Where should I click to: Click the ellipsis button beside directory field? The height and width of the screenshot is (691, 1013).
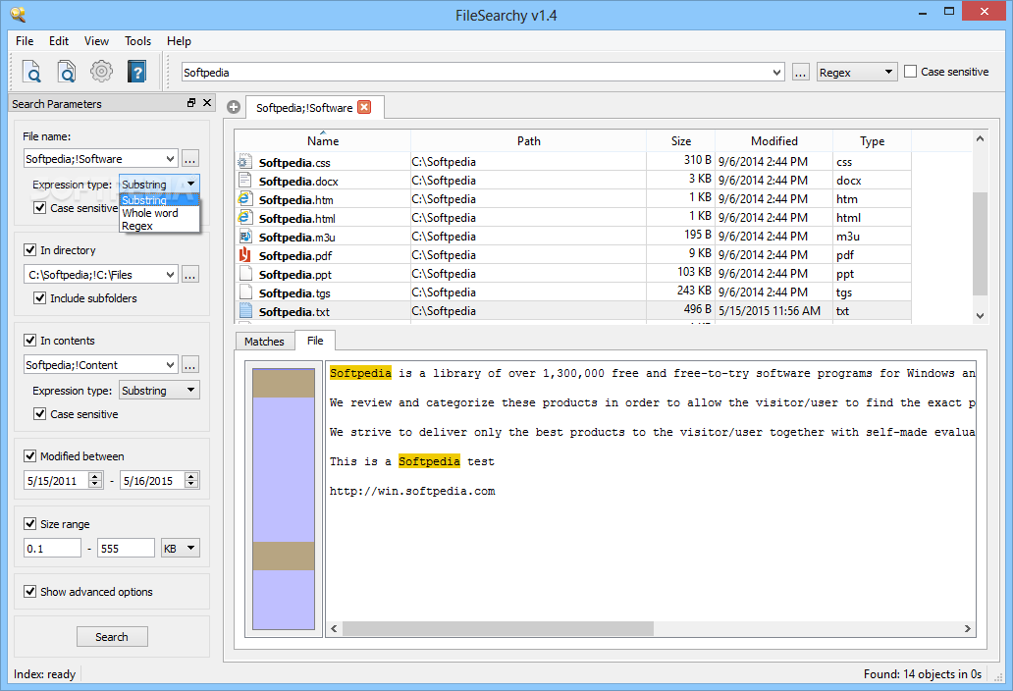pos(190,275)
